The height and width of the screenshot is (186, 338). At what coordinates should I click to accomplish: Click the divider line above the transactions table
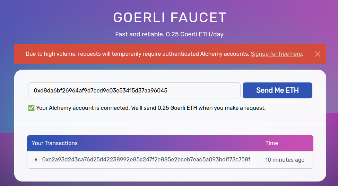coord(170,124)
